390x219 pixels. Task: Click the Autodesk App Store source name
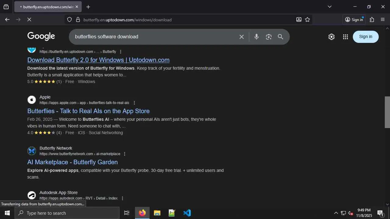tap(58, 193)
